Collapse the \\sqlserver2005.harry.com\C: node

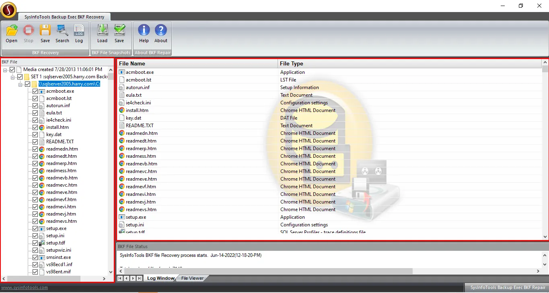pos(20,84)
